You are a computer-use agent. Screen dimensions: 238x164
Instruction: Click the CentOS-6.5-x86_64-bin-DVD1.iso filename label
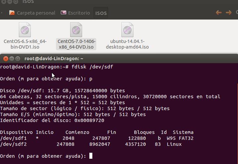tap(25, 44)
